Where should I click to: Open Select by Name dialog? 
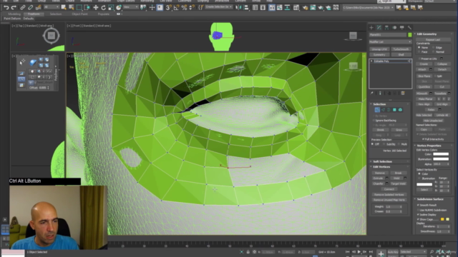72,8
